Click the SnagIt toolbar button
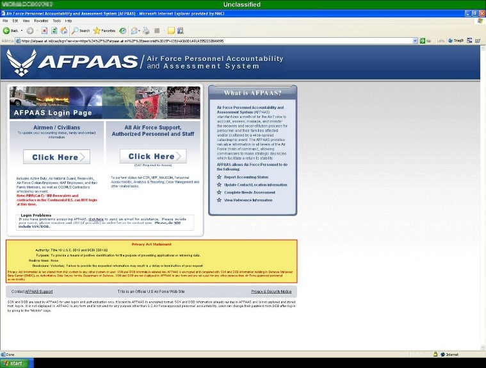486x368 pixels. [456, 40]
